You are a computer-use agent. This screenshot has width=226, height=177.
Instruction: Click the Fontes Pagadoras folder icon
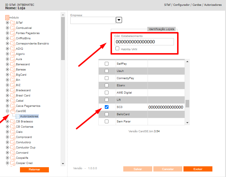click(13, 33)
